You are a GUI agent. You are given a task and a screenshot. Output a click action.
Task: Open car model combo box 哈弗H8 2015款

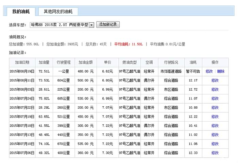click(x=59, y=25)
